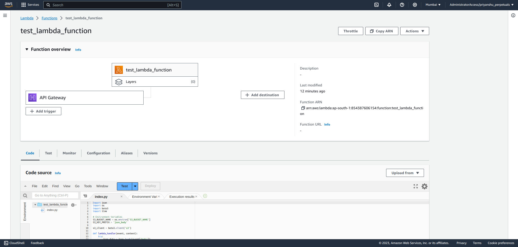The width and height of the screenshot is (518, 247).
Task: Open the Test button dropdown arrow
Action: pyautogui.click(x=135, y=186)
